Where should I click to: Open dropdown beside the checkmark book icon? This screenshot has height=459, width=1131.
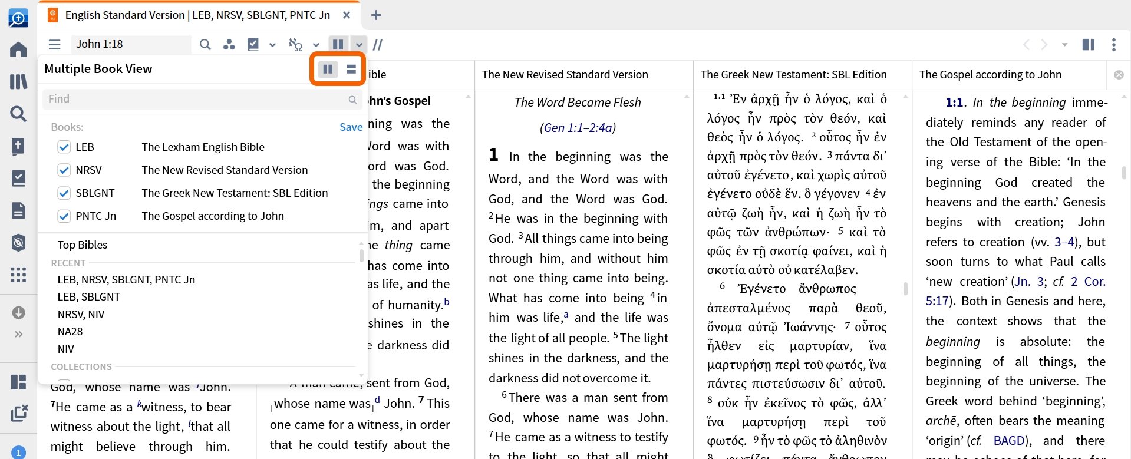point(272,45)
